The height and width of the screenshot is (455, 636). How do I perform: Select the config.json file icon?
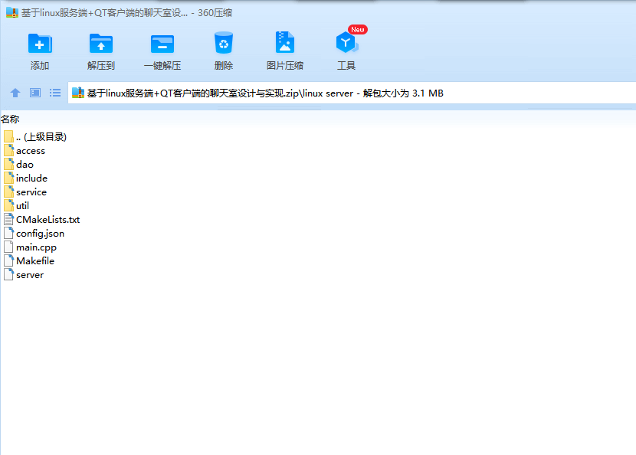point(9,233)
